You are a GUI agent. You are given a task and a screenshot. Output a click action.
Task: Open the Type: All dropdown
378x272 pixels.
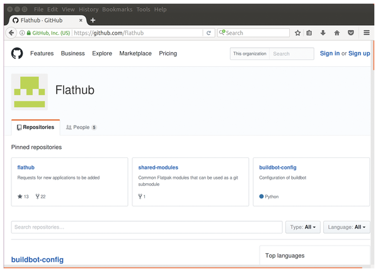click(303, 227)
